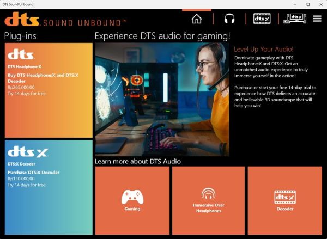Maximize the DTS Sound Unbound window
Image resolution: width=327 pixels, height=239 pixels.
308,4
